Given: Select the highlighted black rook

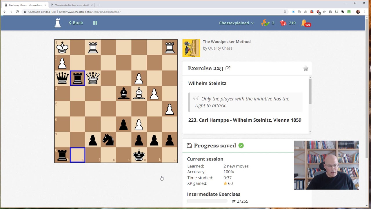Looking at the screenshot, I should point(78,78).
